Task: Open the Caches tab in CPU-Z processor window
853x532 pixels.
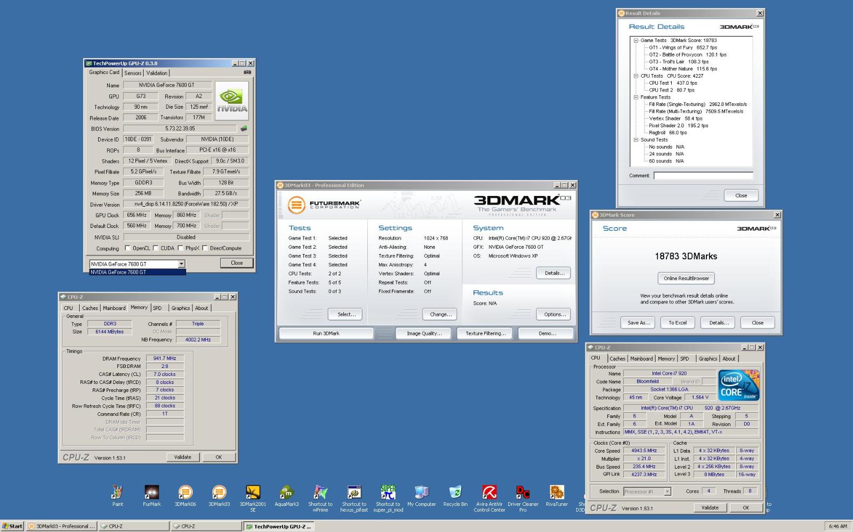Action: [x=617, y=359]
